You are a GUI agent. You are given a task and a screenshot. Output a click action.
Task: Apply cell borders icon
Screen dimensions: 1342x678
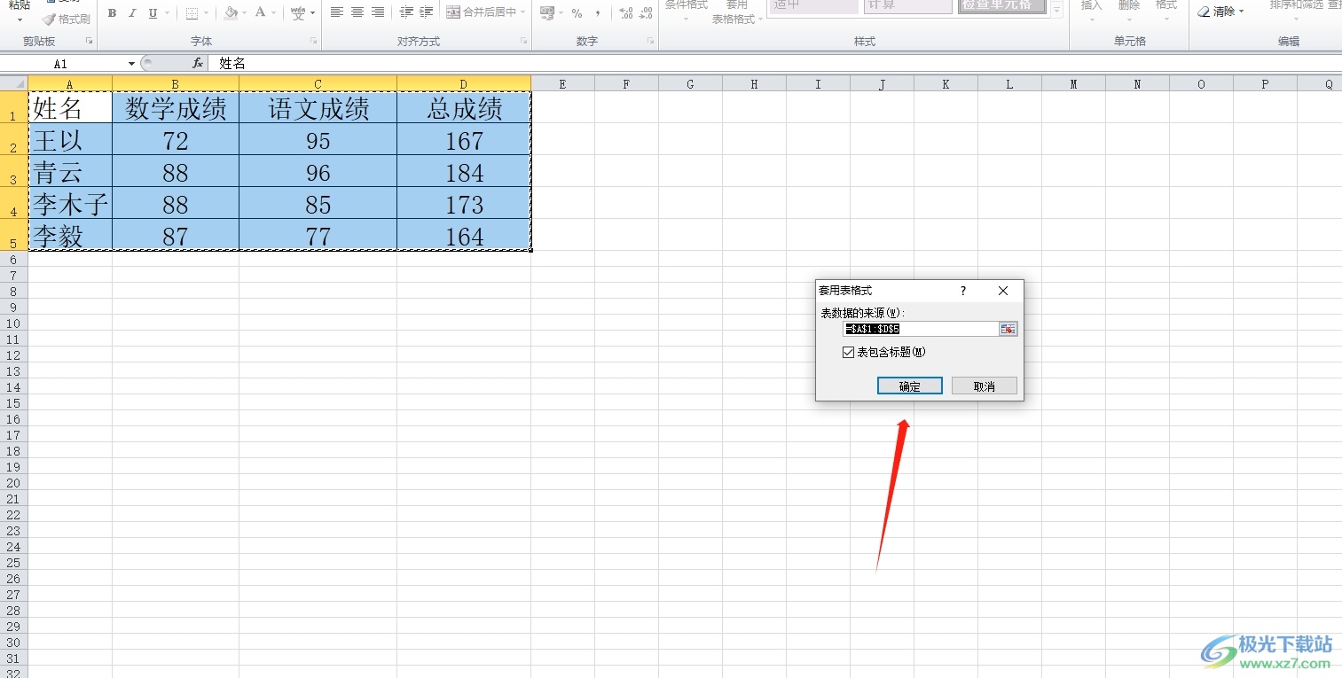coord(192,13)
